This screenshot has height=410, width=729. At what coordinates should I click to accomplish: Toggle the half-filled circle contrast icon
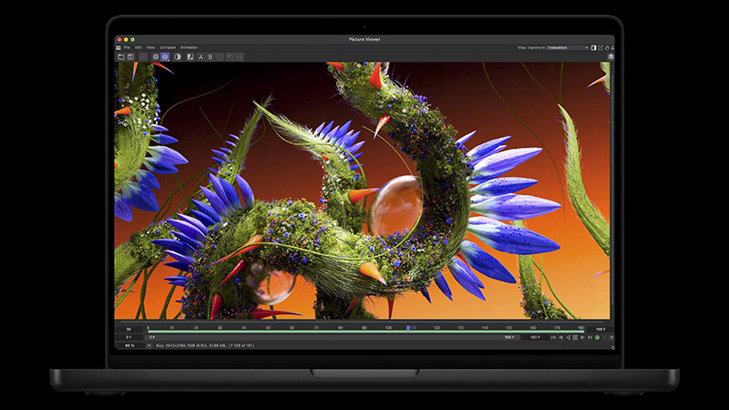pyautogui.click(x=178, y=56)
